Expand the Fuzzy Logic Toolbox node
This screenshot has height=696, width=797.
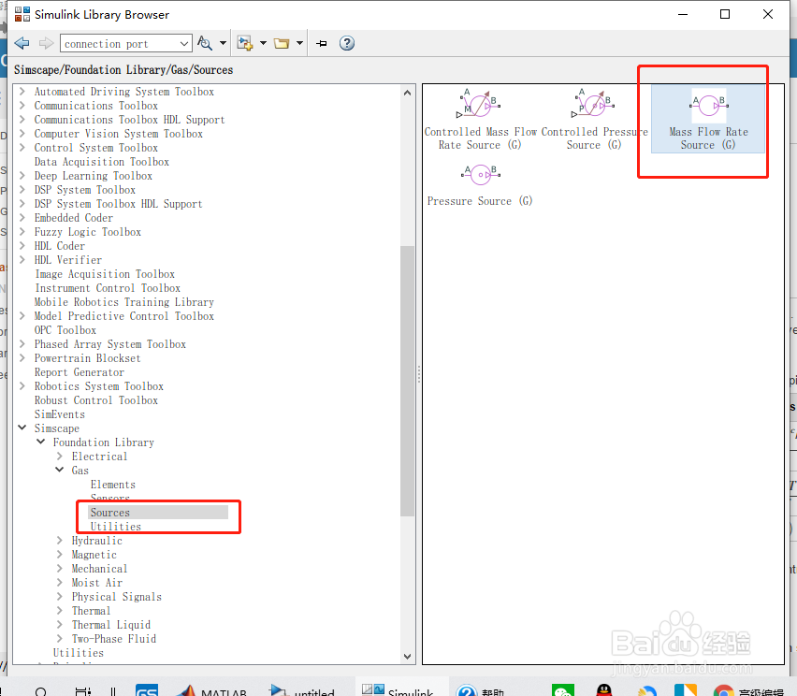pyautogui.click(x=22, y=232)
